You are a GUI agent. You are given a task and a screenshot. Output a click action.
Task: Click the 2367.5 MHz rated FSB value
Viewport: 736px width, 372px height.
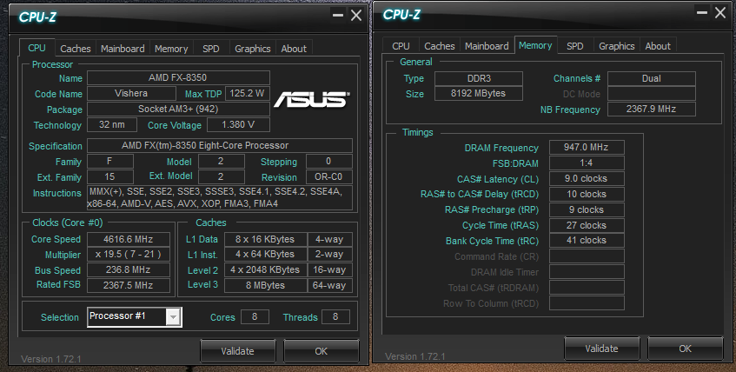[x=129, y=285]
